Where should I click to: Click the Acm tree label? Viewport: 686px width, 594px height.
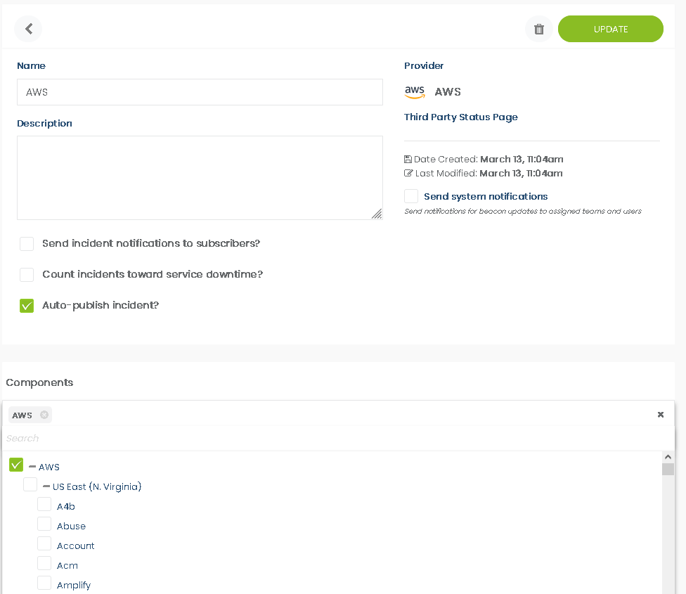(67, 566)
